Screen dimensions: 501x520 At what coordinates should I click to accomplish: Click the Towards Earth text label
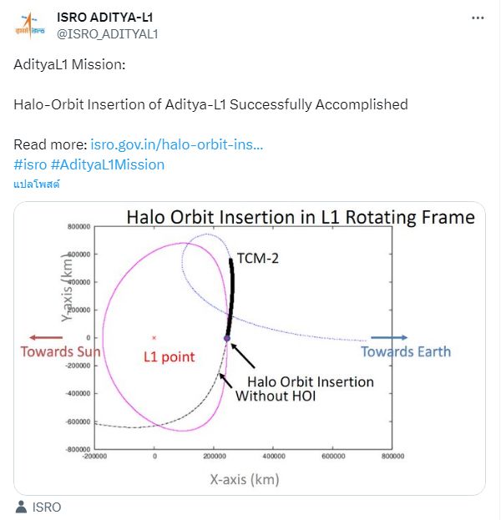pos(406,351)
